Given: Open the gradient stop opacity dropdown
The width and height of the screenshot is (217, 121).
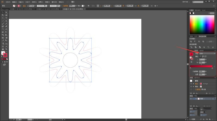Looking at the screenshot, I should (206, 71).
